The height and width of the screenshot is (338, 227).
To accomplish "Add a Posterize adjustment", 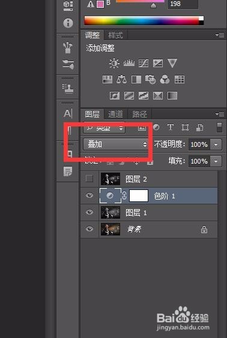I will (129, 95).
